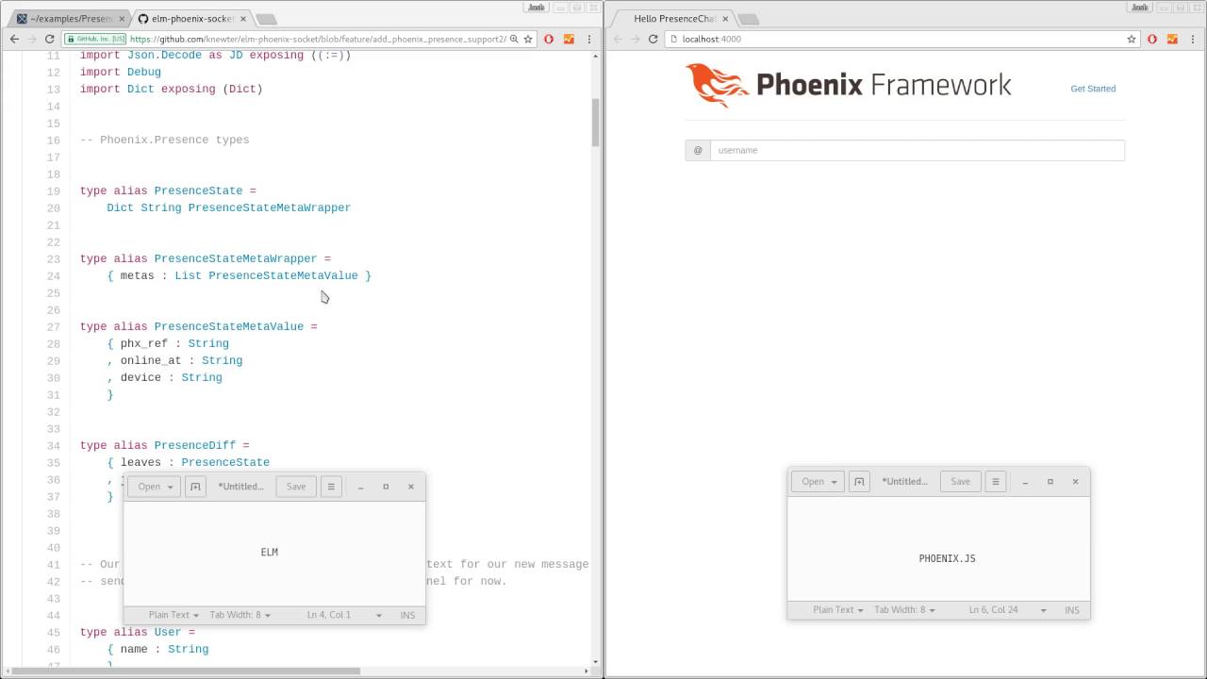Click the page info icon beside localhost:4000
Viewport: 1207px width, 679px height.
click(x=673, y=40)
